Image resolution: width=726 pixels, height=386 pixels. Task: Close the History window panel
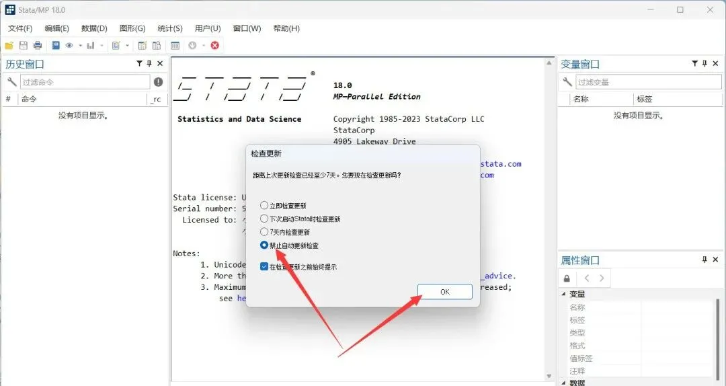click(160, 63)
